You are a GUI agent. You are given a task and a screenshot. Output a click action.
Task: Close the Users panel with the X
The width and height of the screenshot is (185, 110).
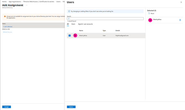[181, 2]
